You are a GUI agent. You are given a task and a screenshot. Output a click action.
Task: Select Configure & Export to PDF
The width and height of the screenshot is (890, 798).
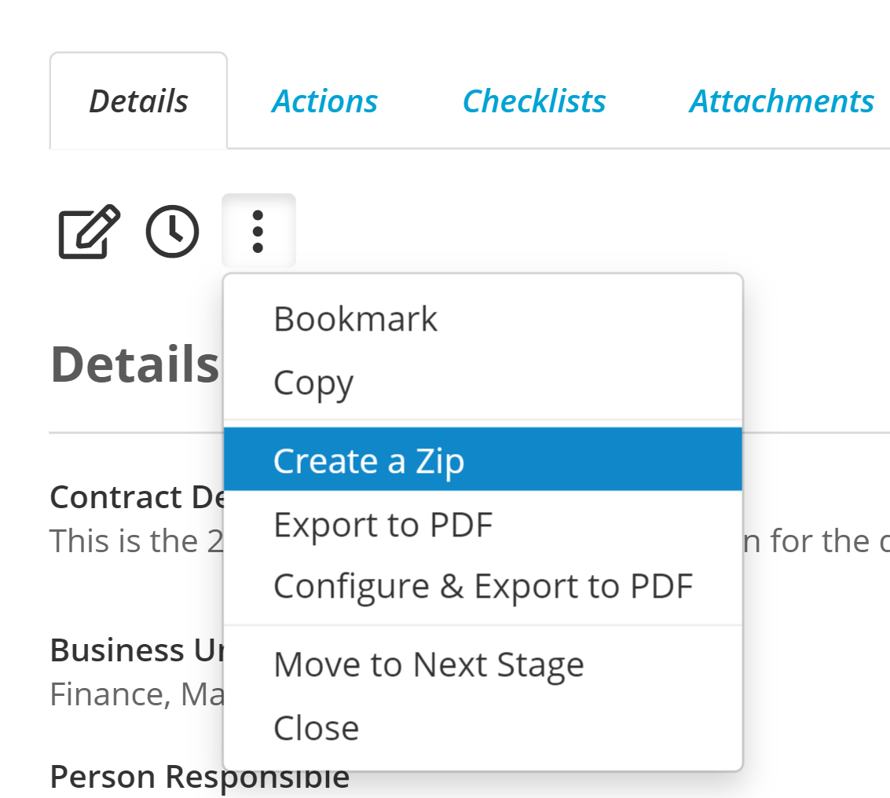click(483, 587)
